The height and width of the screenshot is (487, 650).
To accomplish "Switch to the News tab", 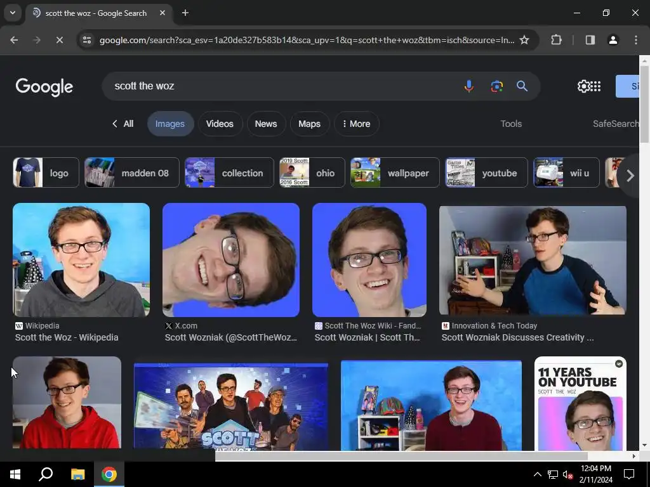I will (266, 124).
